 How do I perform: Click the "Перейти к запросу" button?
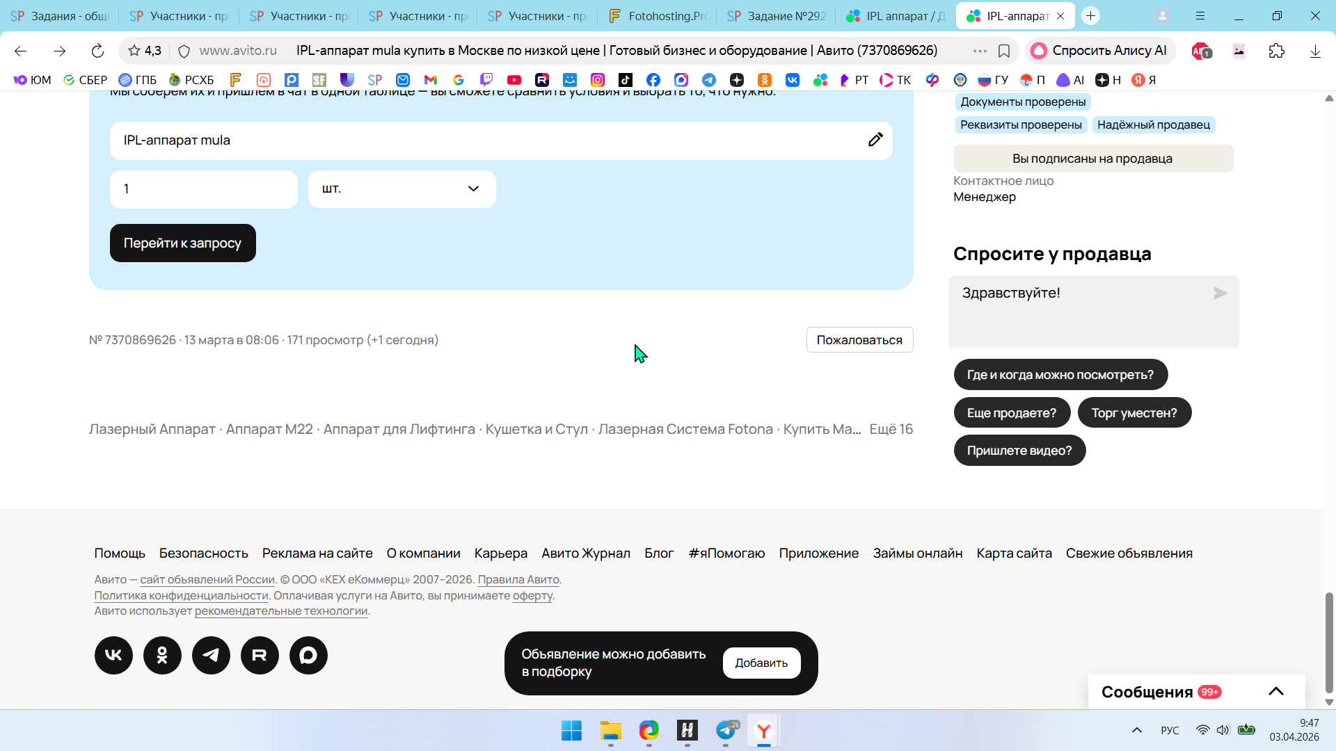tap(182, 243)
